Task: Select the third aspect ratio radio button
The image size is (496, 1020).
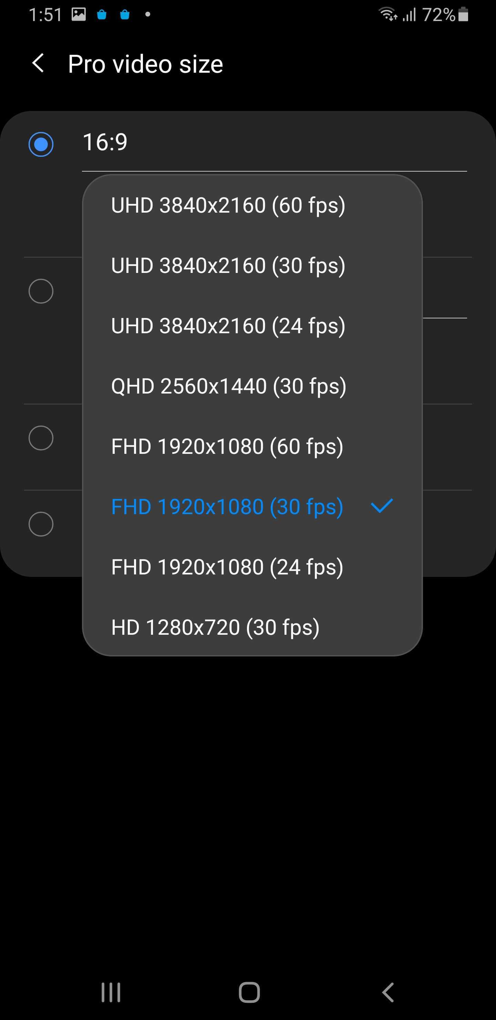Action: [41, 438]
